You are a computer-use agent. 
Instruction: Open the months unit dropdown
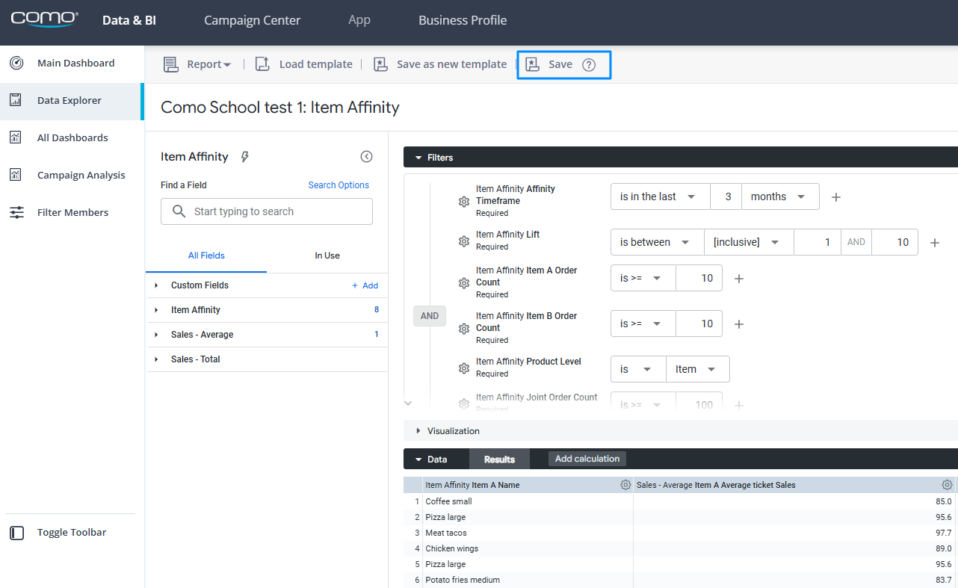pos(778,197)
